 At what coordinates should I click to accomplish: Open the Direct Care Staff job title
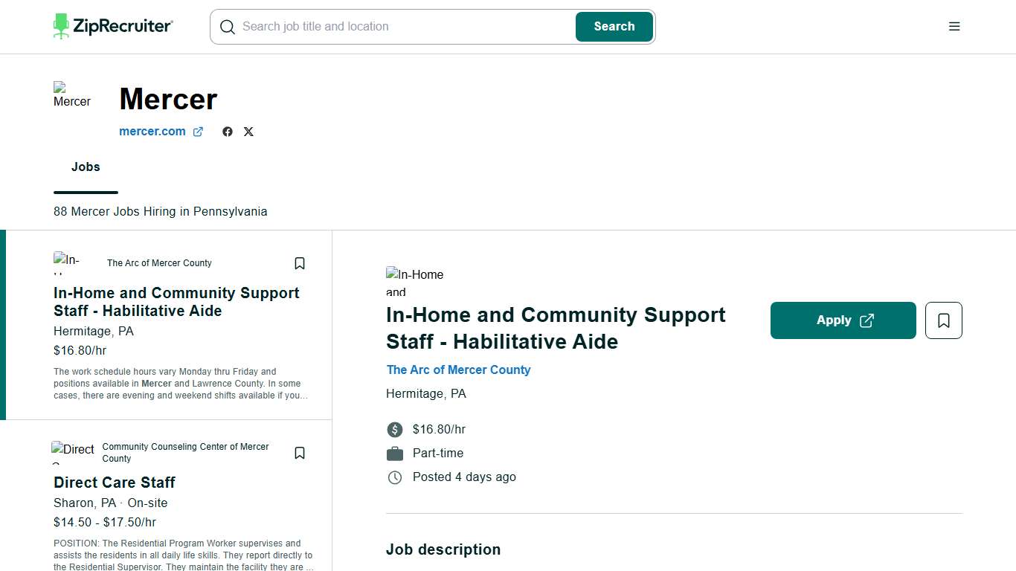click(x=115, y=482)
